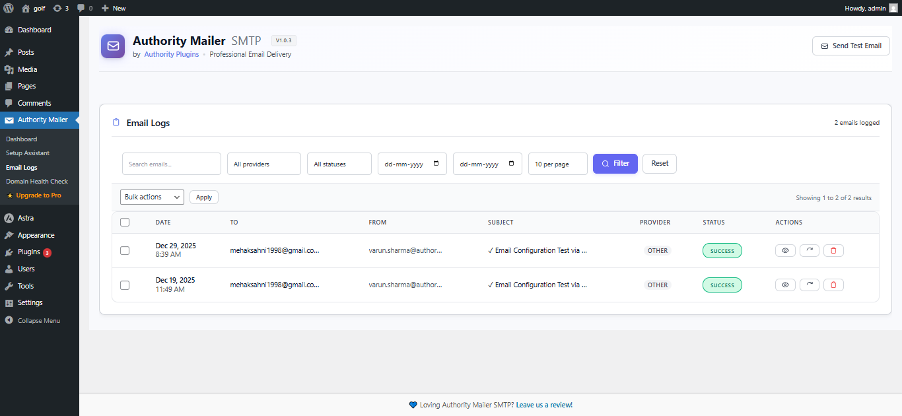Tick the checkbox for the Dec 29 email
This screenshot has width=902, height=416.
coord(125,250)
